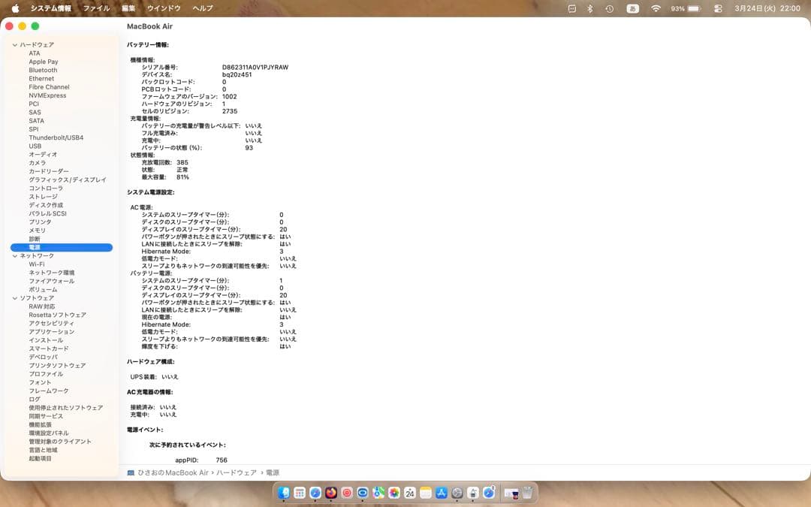Select インストール in the sidebar

pos(46,340)
